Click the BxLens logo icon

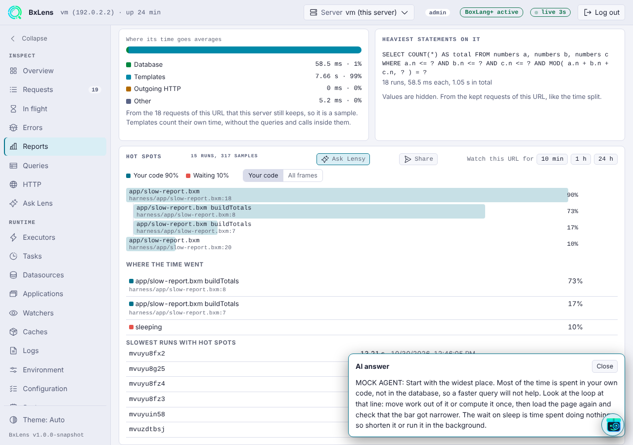[x=15, y=12]
